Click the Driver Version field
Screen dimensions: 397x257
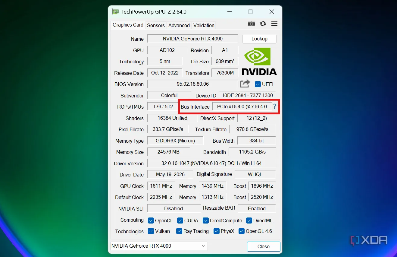tap(211, 163)
